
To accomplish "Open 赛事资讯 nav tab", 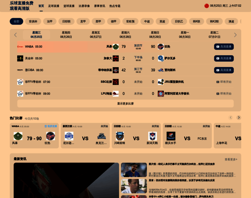I will point(99,6).
